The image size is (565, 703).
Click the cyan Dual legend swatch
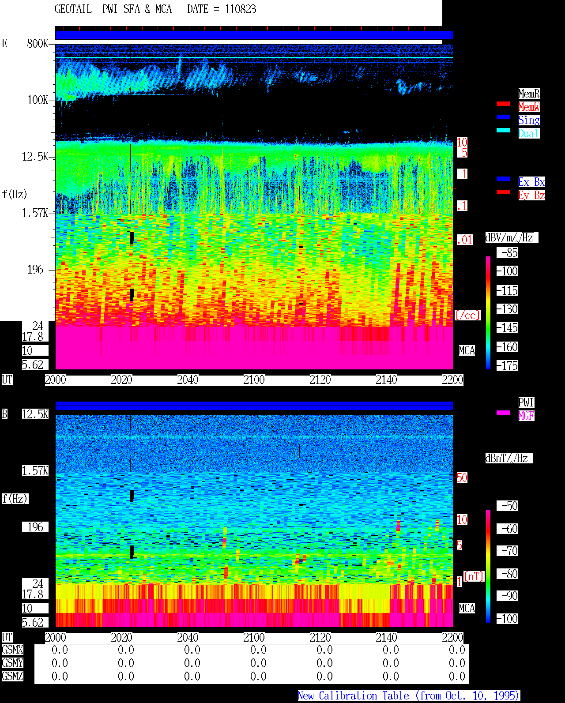click(x=503, y=130)
